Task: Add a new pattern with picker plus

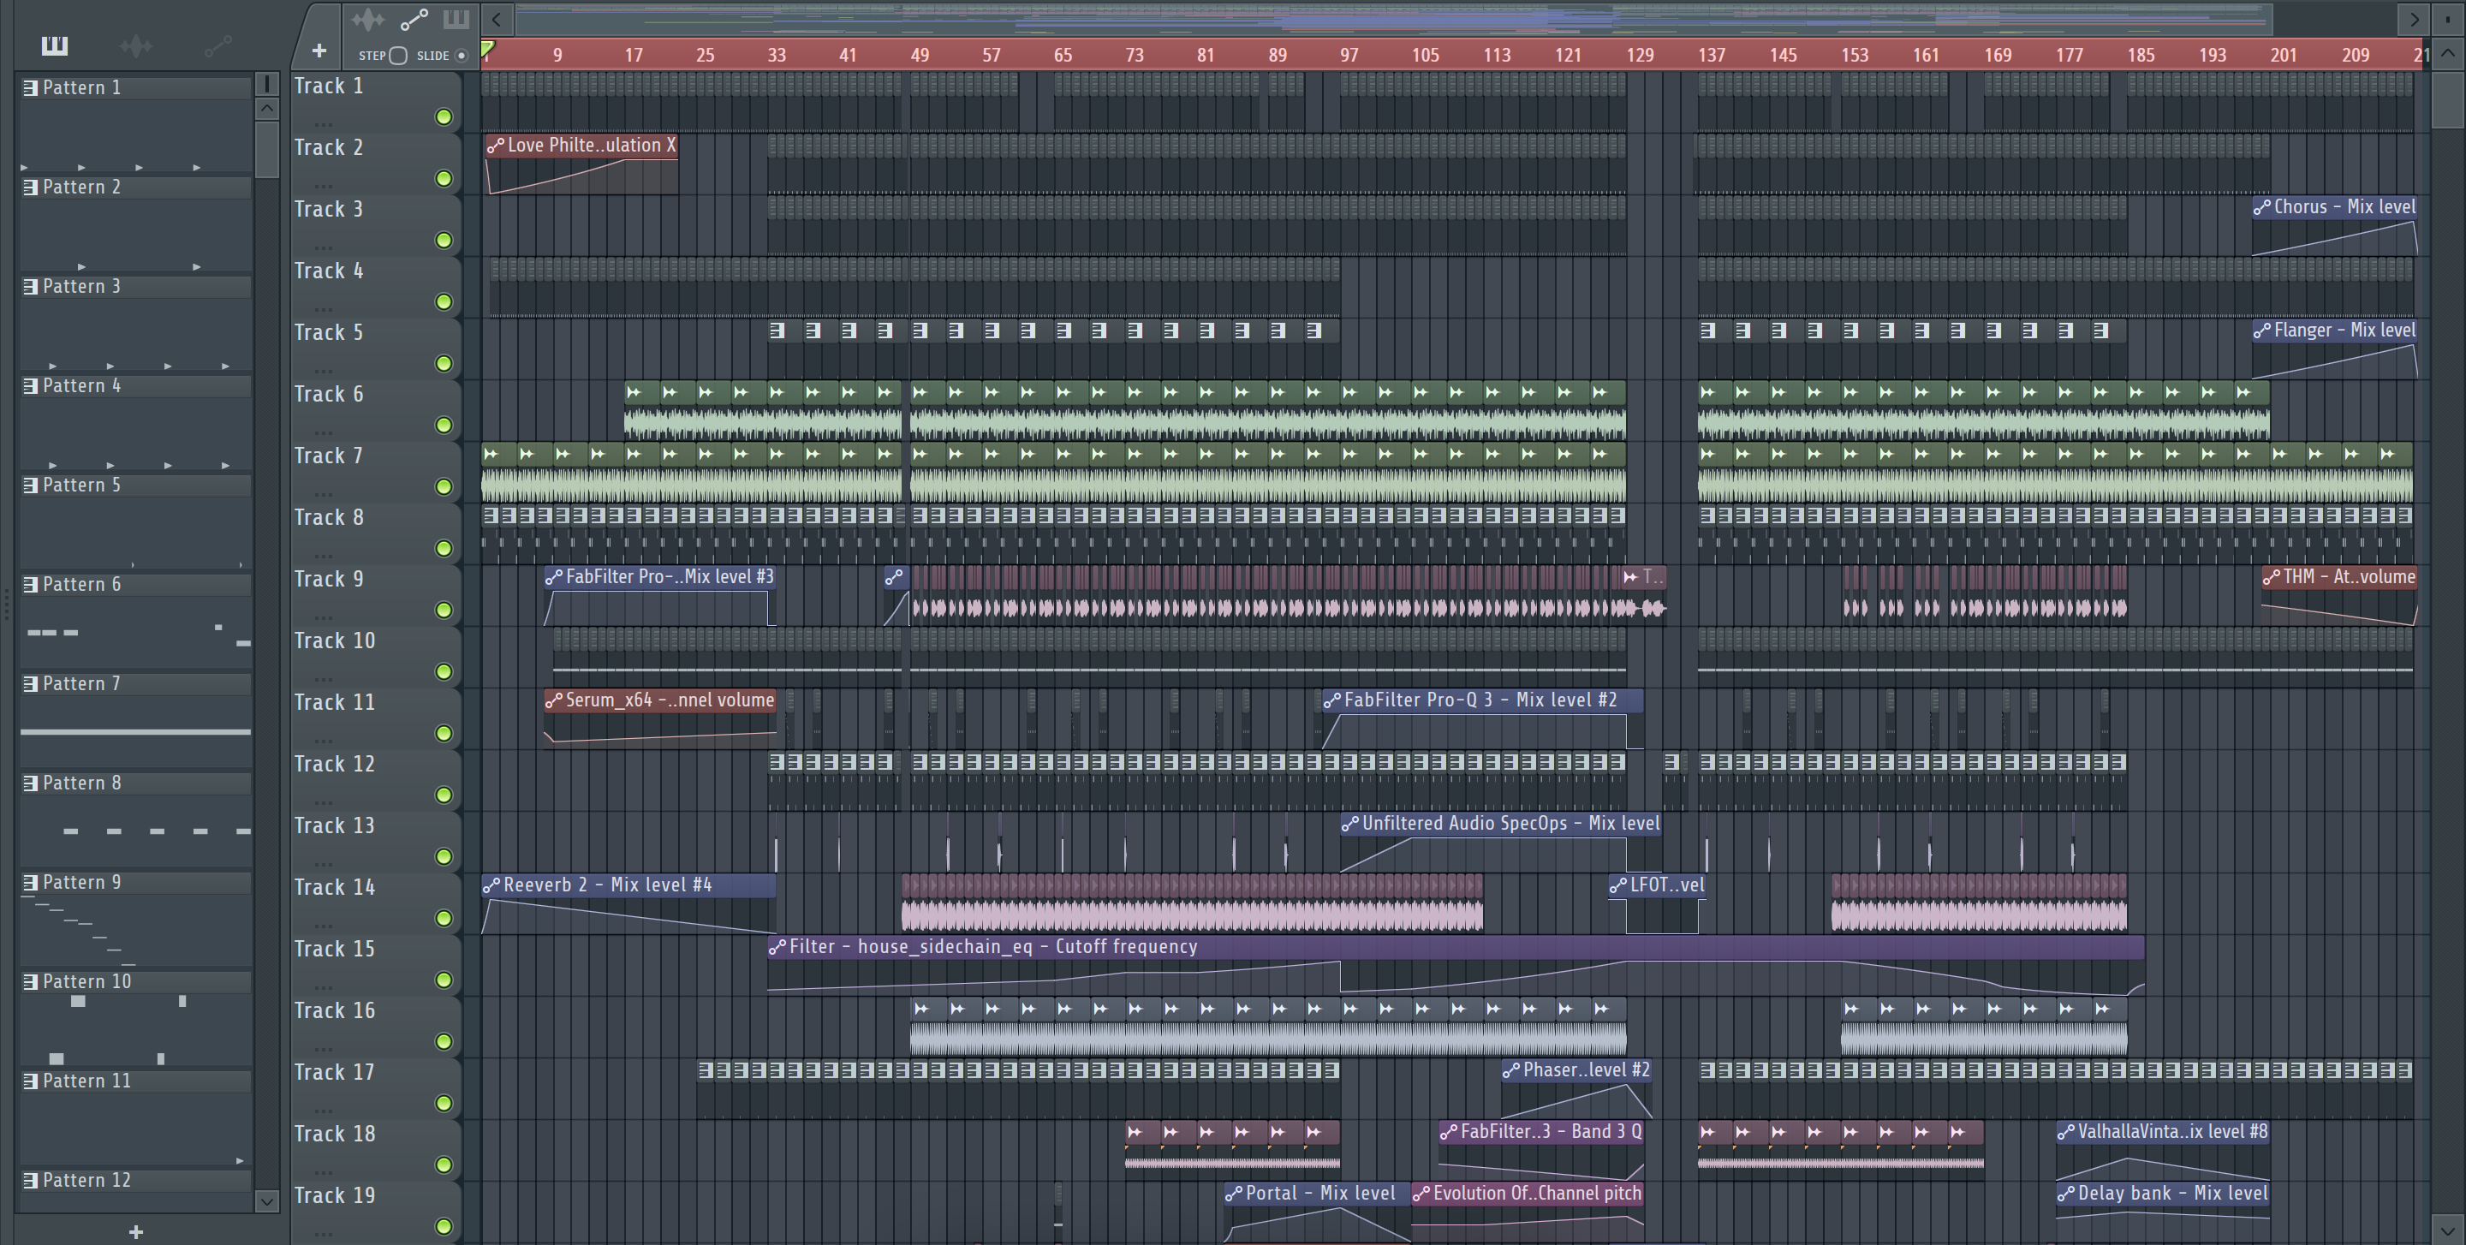Action: pos(136,1231)
